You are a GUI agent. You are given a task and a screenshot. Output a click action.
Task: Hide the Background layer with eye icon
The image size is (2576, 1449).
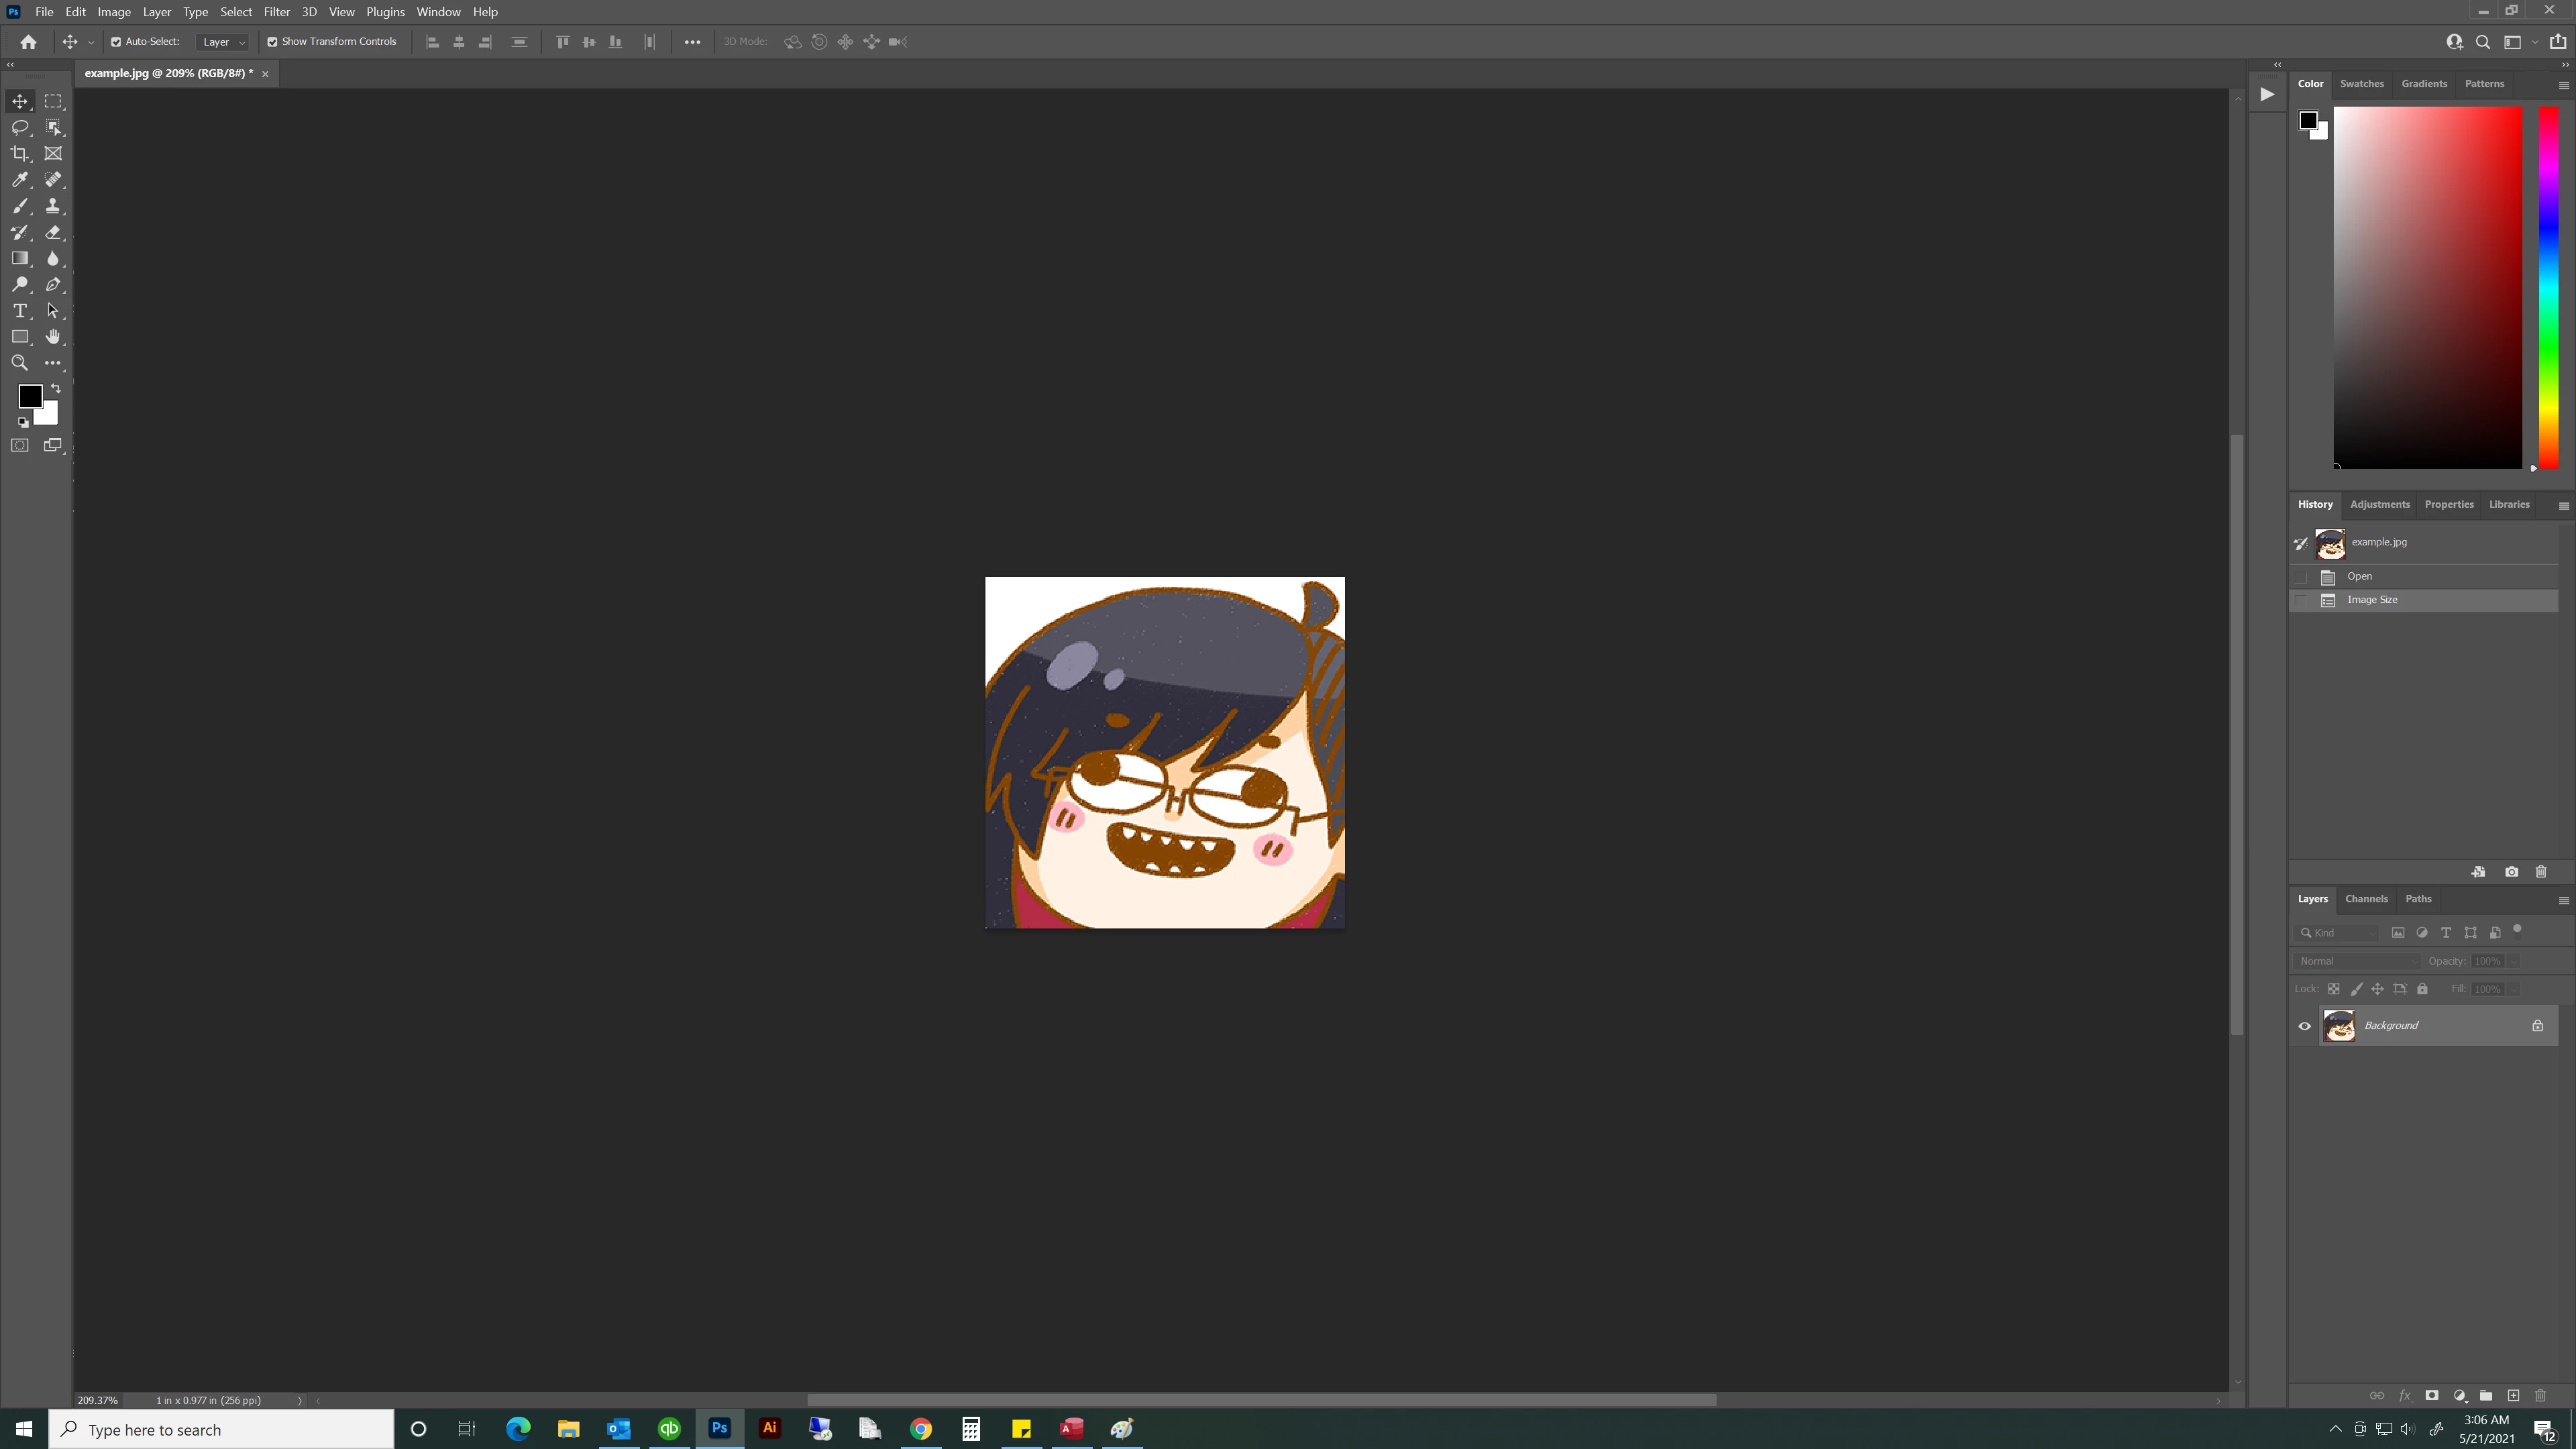tap(2304, 1026)
